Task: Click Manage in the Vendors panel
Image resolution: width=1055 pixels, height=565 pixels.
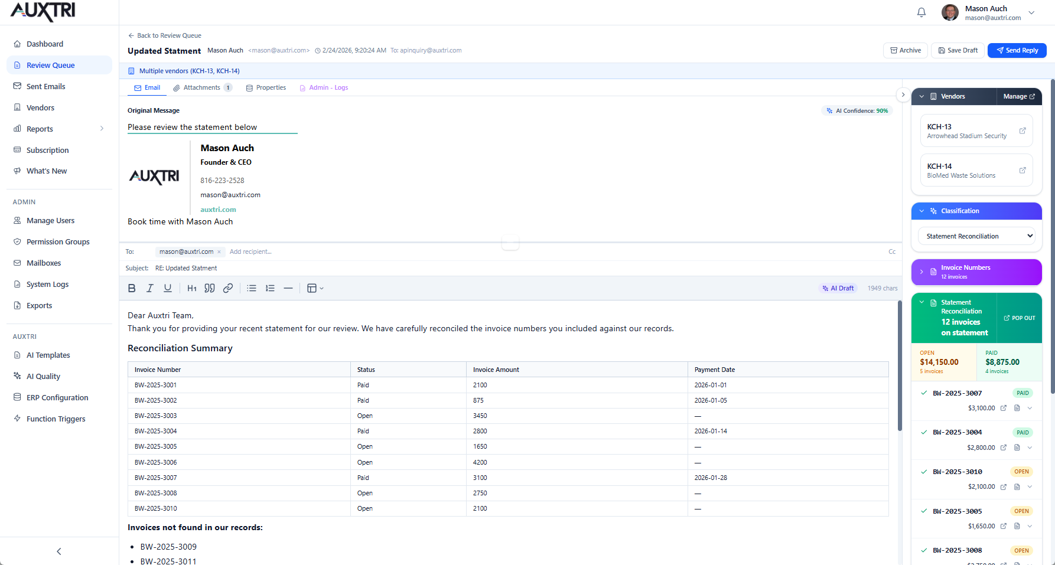Action: 1019,96
